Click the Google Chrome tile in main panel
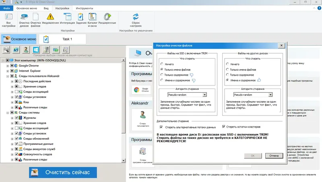322x182 pixels. click(x=141, y=90)
